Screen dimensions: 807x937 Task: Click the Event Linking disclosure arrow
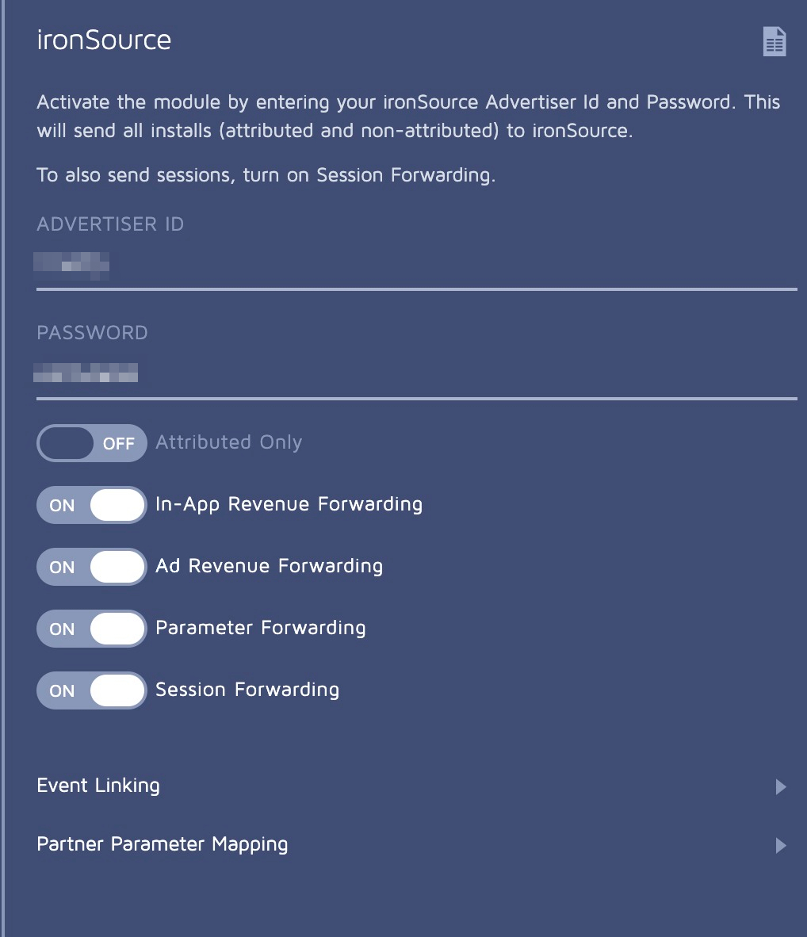780,786
